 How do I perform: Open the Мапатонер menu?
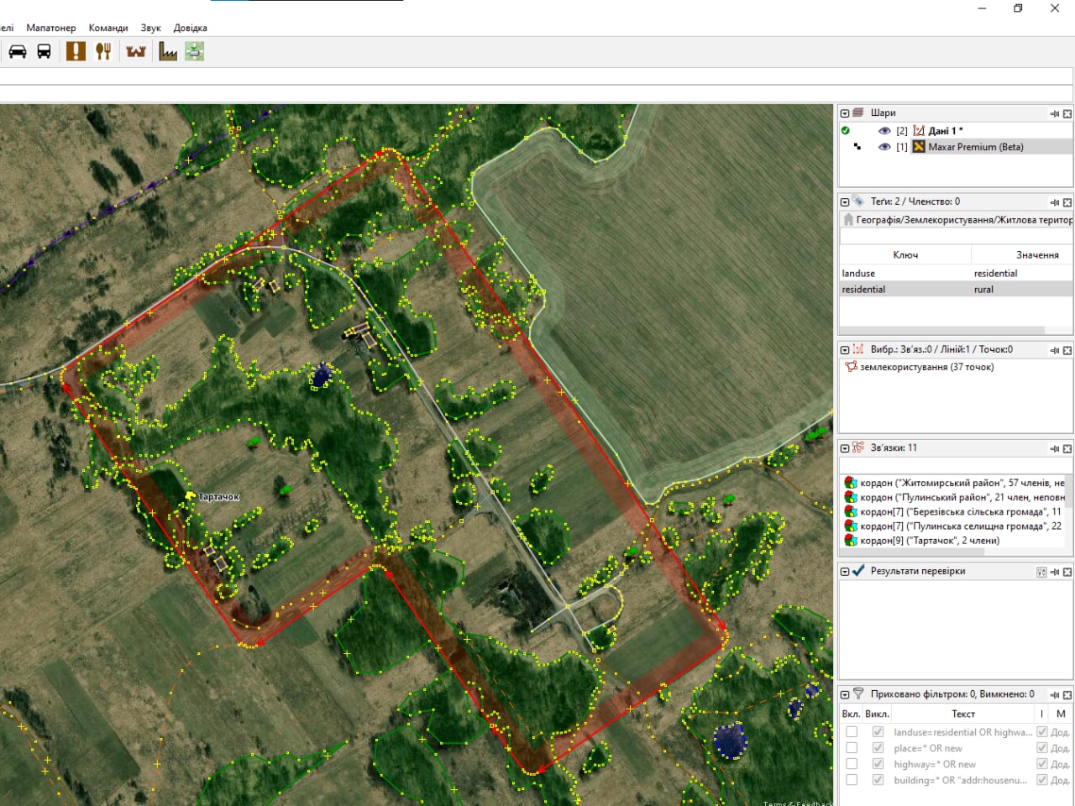(x=51, y=28)
